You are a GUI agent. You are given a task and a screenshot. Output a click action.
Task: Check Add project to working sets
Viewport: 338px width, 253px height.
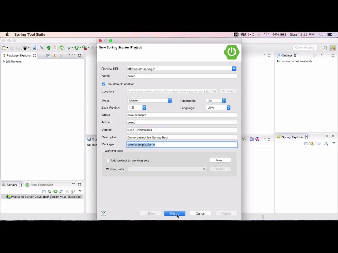[108, 160]
